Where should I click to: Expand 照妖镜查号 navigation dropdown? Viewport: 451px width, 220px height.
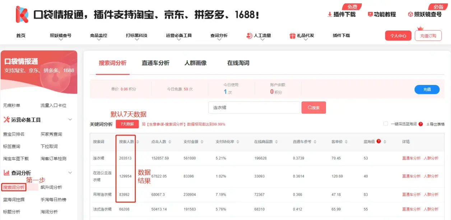(60, 40)
